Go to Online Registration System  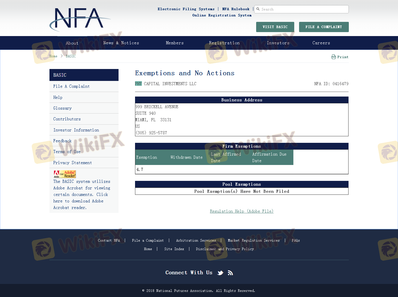(222, 15)
